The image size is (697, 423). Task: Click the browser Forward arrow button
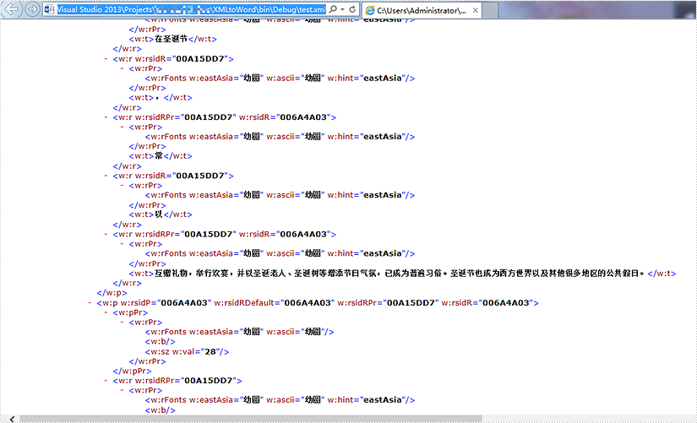(32, 9)
